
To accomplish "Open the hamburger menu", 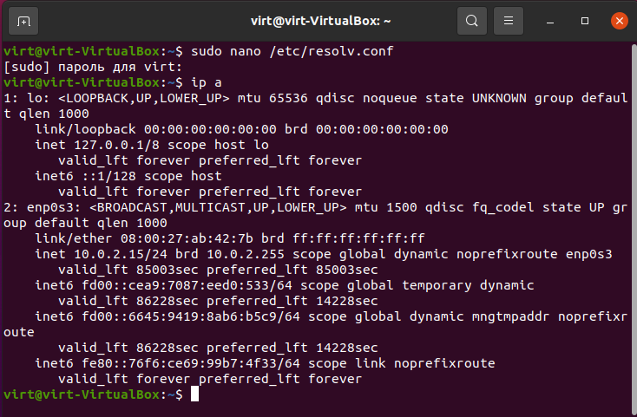I will 509,21.
